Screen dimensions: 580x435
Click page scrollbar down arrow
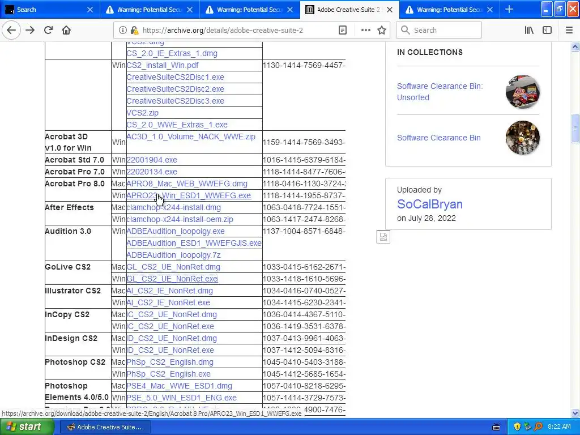[575, 413]
